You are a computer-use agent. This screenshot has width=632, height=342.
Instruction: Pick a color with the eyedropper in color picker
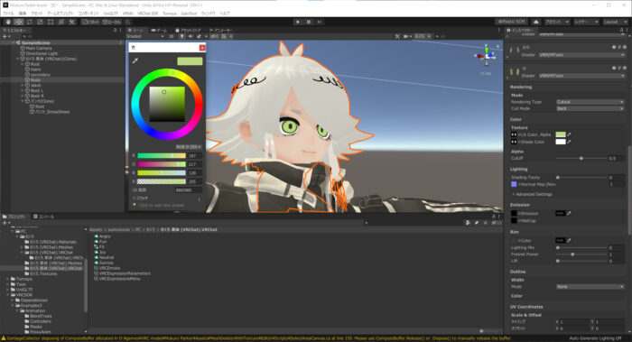pos(135,60)
